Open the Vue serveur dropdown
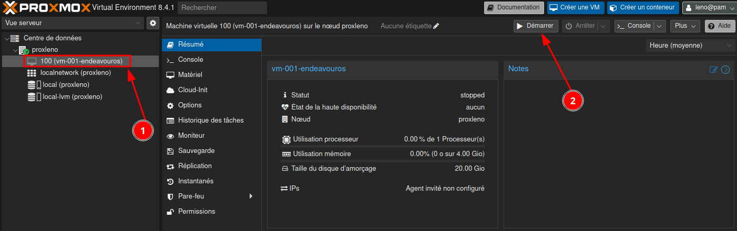This screenshot has height=231, width=737. coord(73,23)
